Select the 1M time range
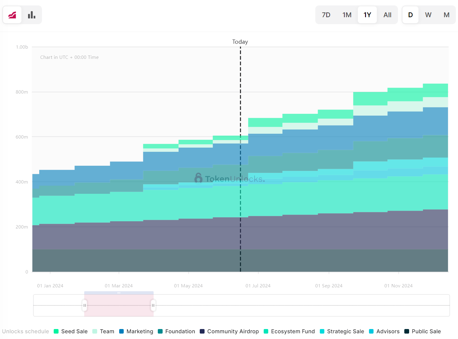This screenshot has width=458, height=339. pos(347,15)
